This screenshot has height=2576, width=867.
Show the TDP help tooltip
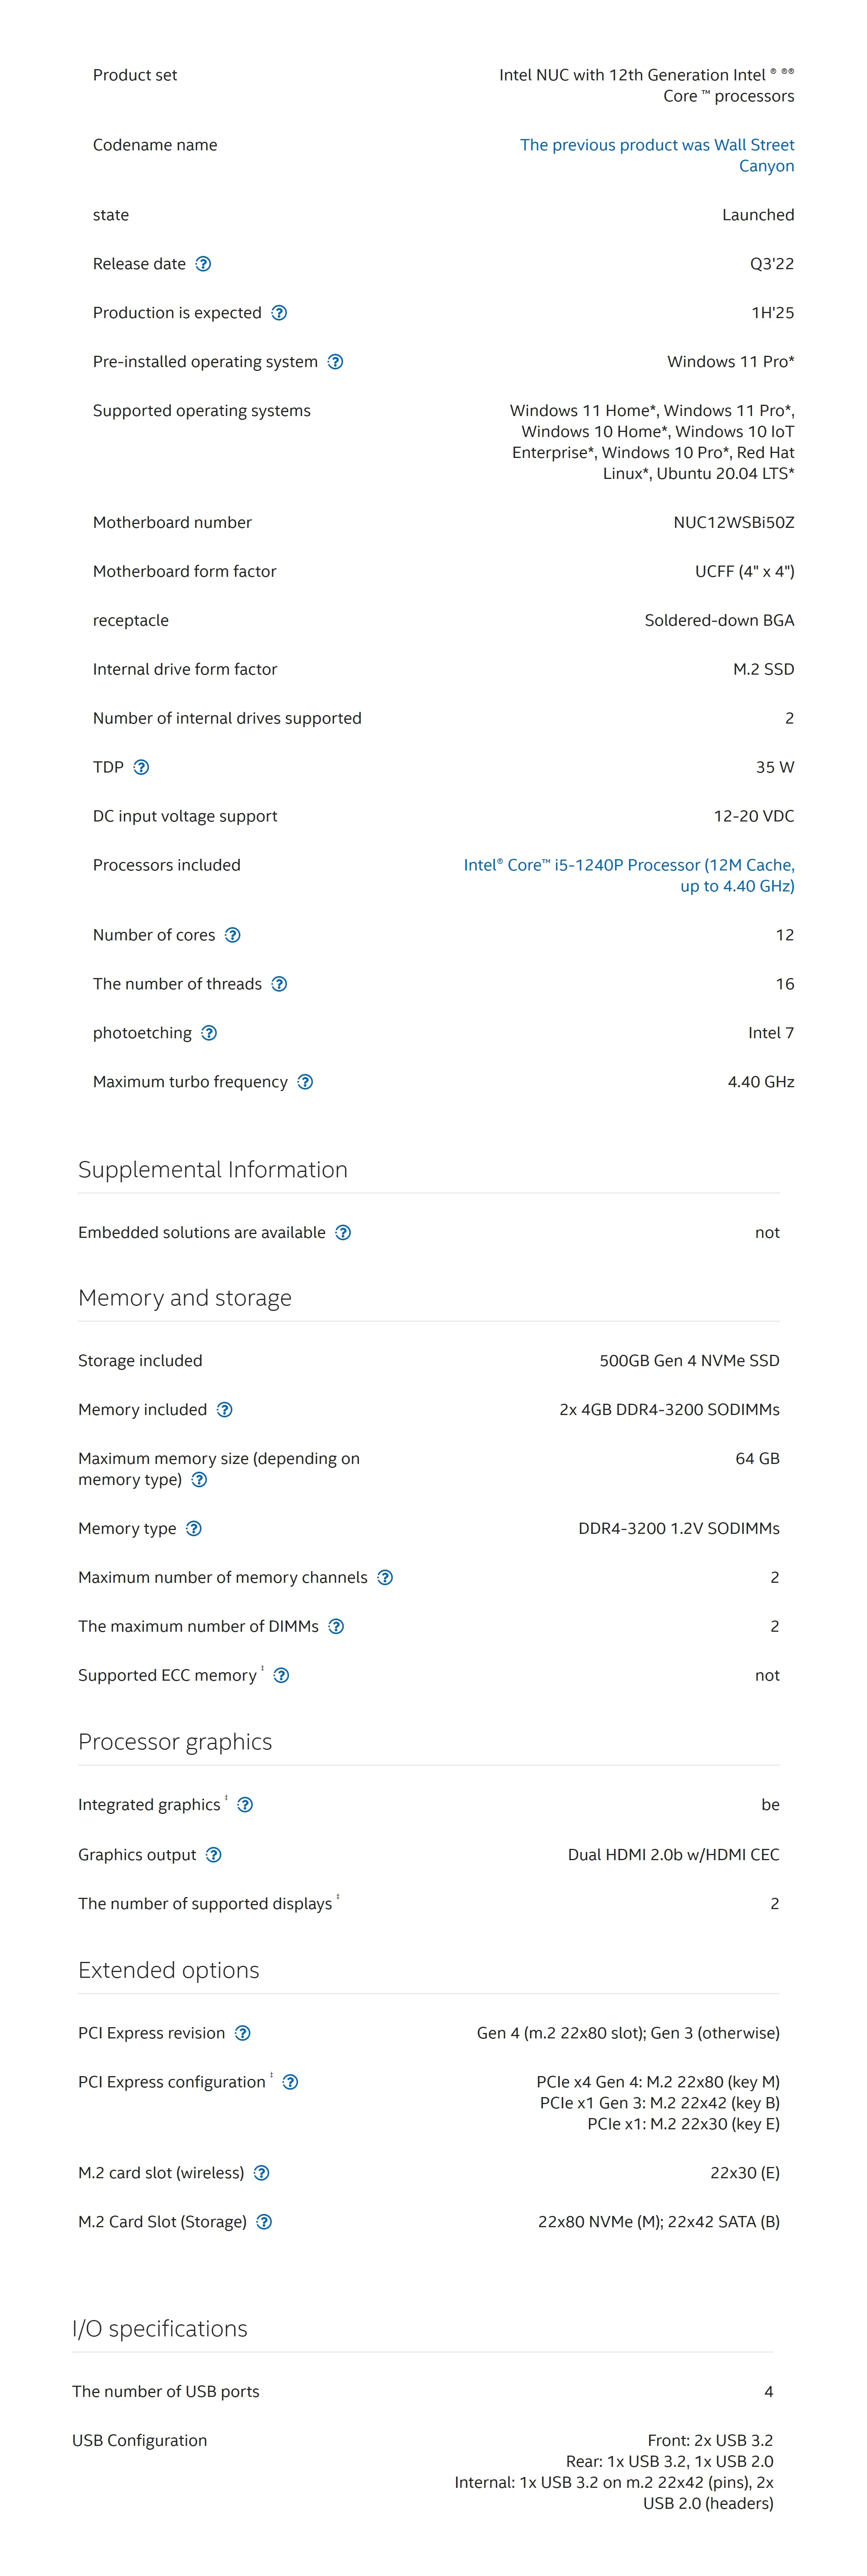[x=141, y=767]
